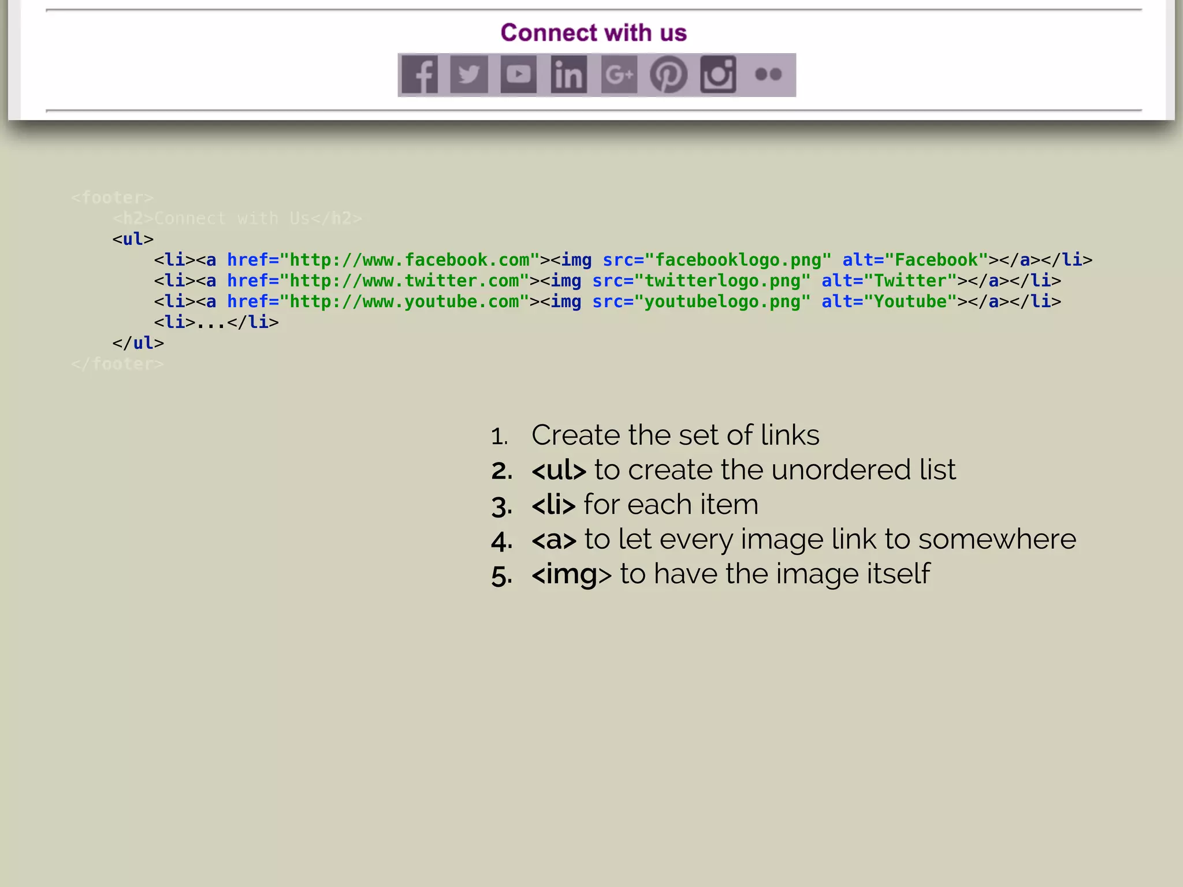Screen dimensions: 1183x887
Task: Click the facebooklogo.png filename text
Action: (738, 260)
